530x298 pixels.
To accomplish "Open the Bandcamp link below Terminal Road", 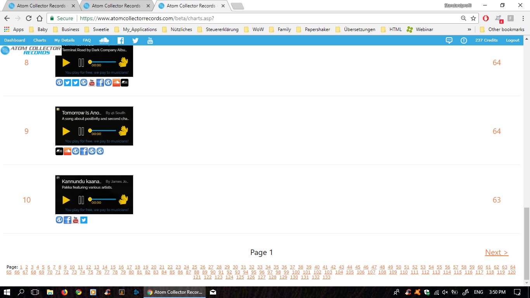I will (x=125, y=82).
